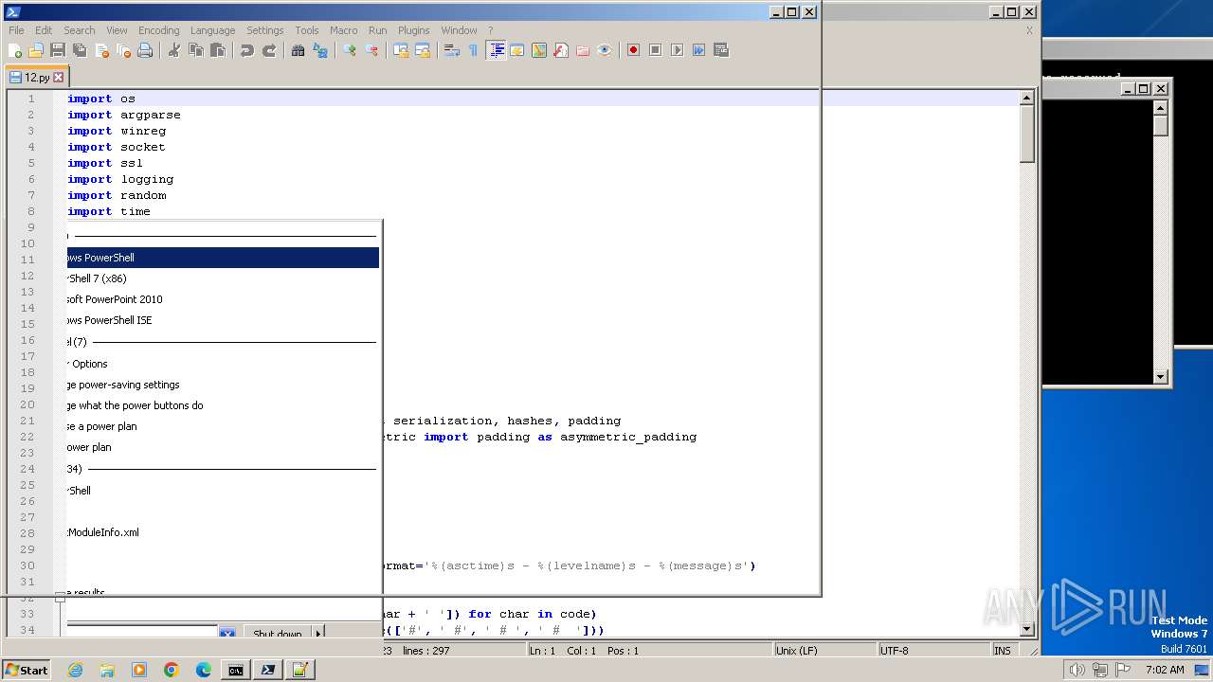The height and width of the screenshot is (682, 1213).
Task: Select the 12.py tab
Action: pos(36,77)
